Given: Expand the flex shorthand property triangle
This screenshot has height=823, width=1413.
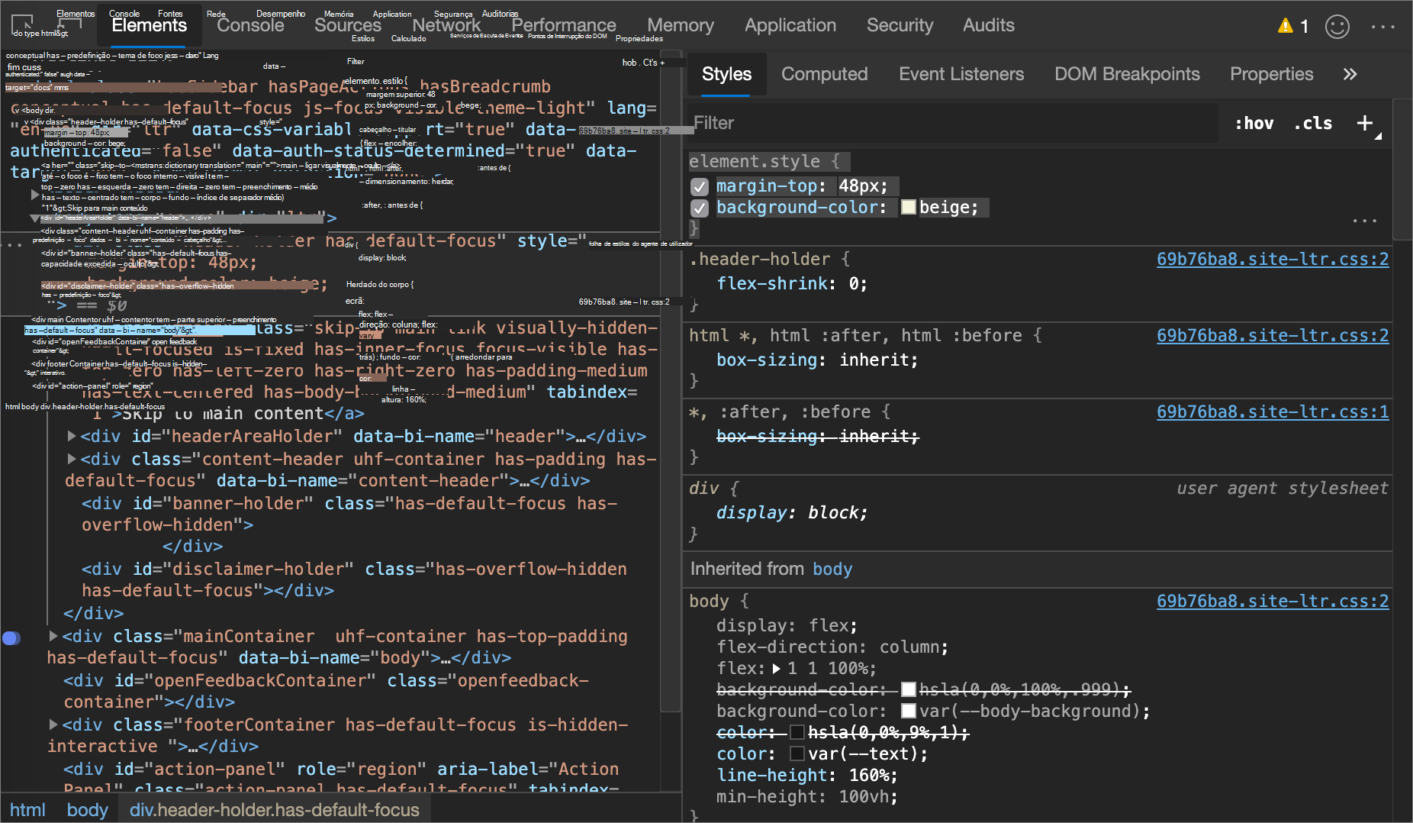Looking at the screenshot, I should click(x=777, y=669).
